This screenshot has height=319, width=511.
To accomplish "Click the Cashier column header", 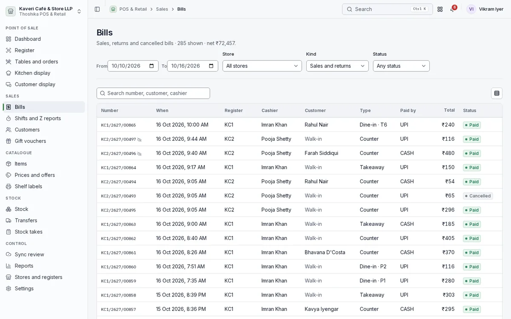I will point(270,111).
